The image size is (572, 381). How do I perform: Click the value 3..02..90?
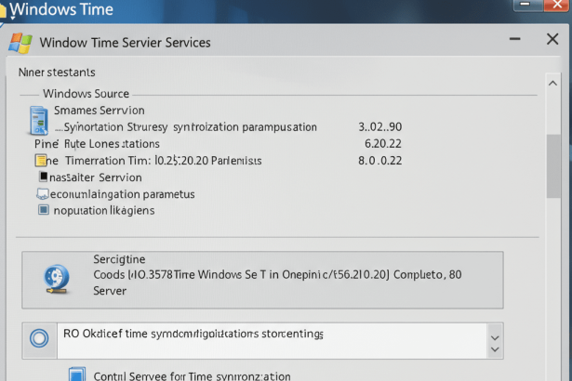pyautogui.click(x=379, y=127)
